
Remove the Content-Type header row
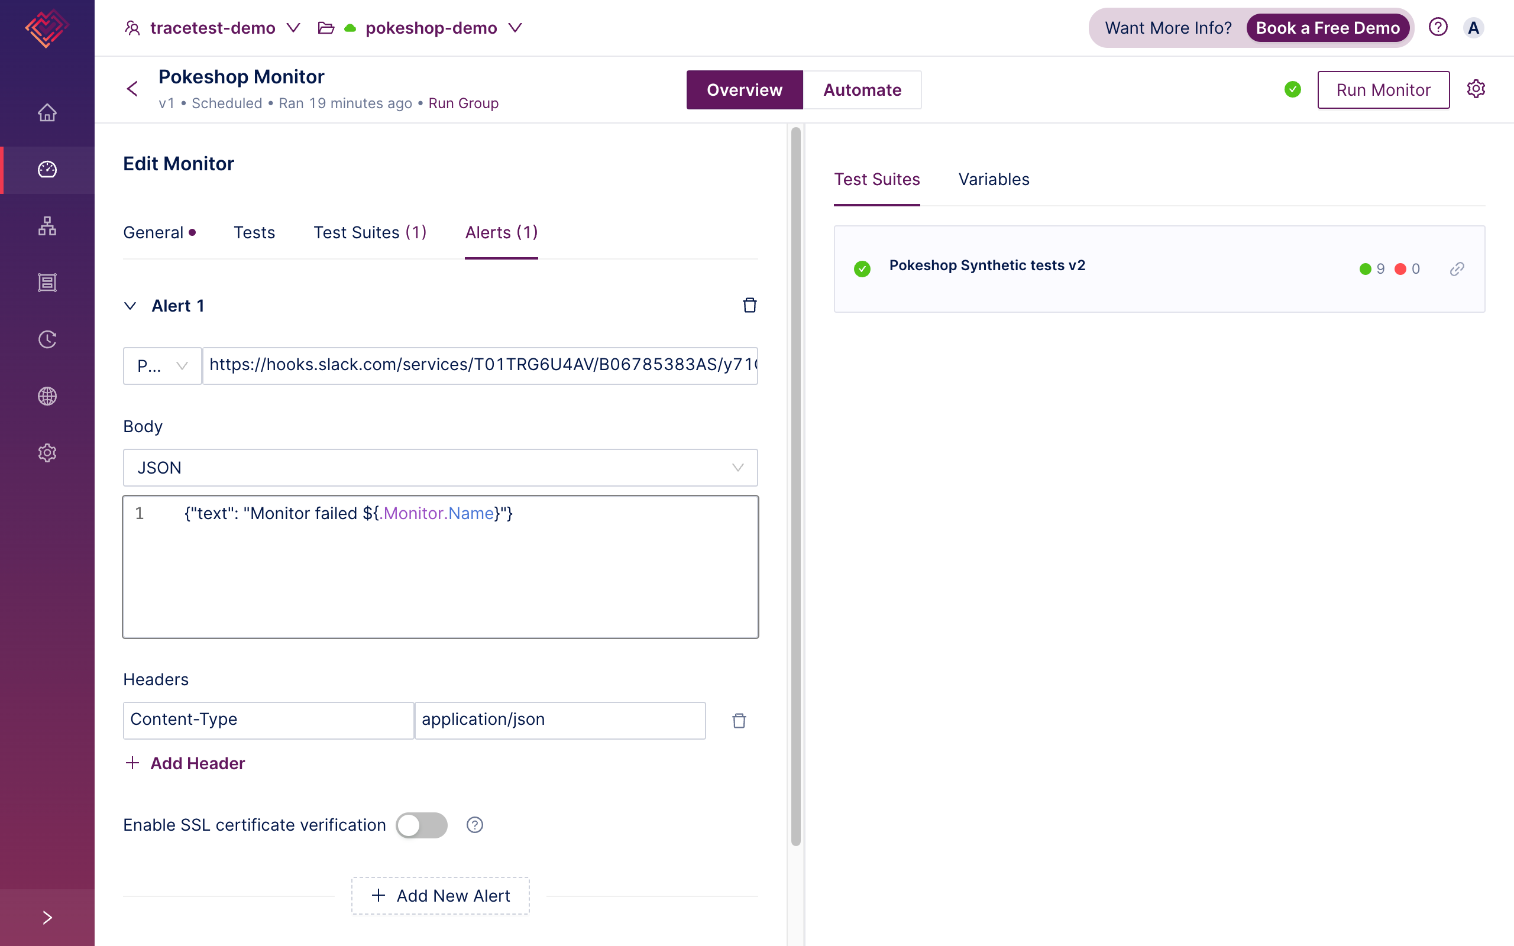click(x=739, y=721)
